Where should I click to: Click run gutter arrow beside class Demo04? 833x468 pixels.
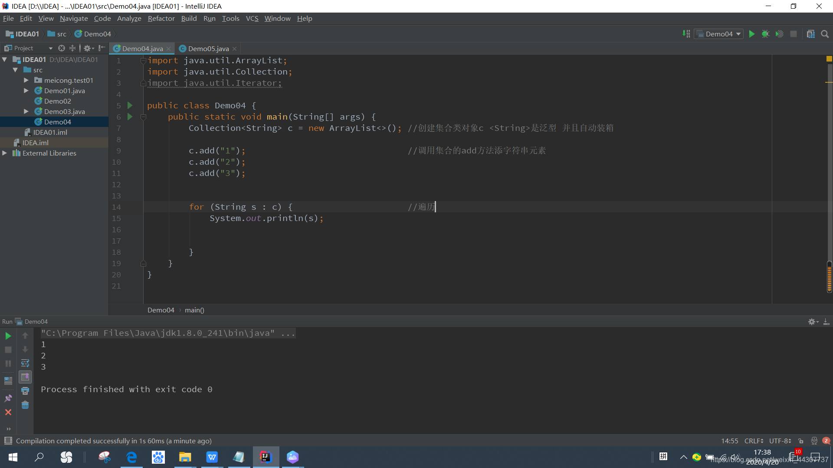click(130, 105)
